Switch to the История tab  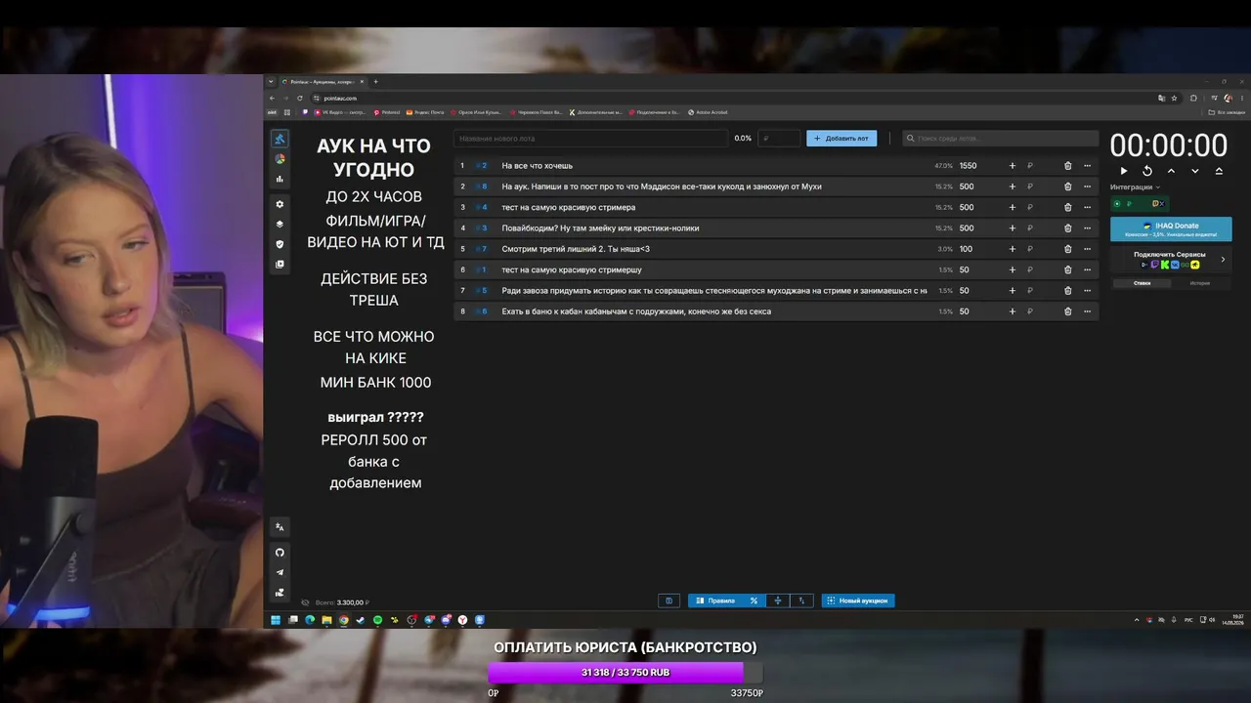tap(1199, 283)
